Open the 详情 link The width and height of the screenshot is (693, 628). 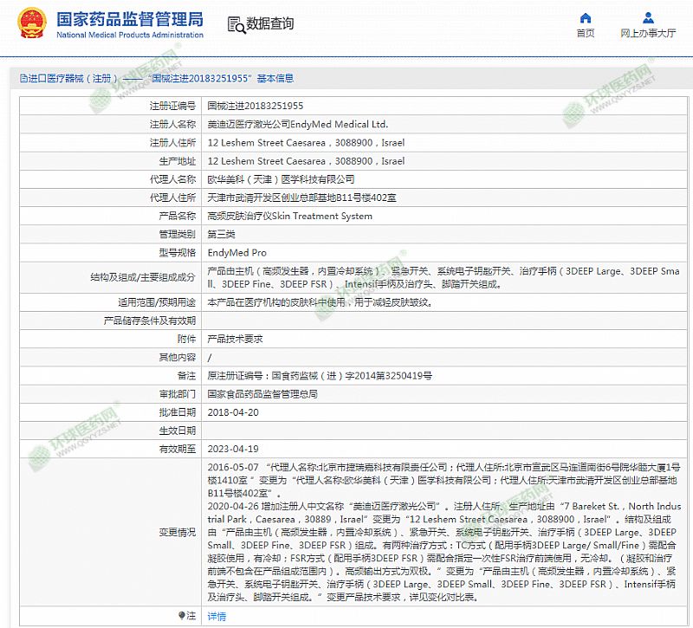pos(217,617)
